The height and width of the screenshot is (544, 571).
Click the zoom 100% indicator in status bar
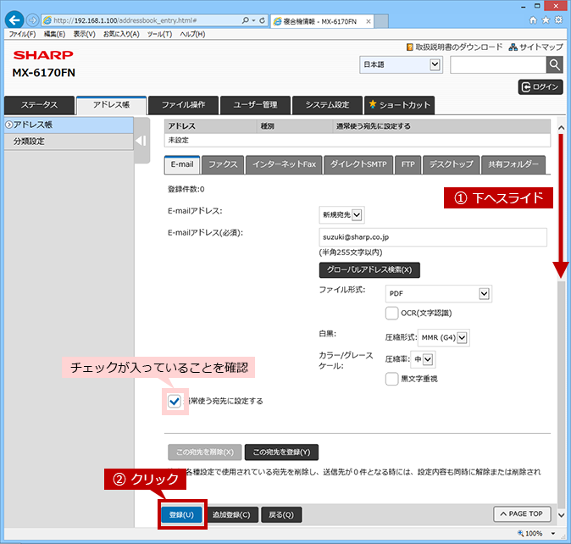tap(530, 534)
